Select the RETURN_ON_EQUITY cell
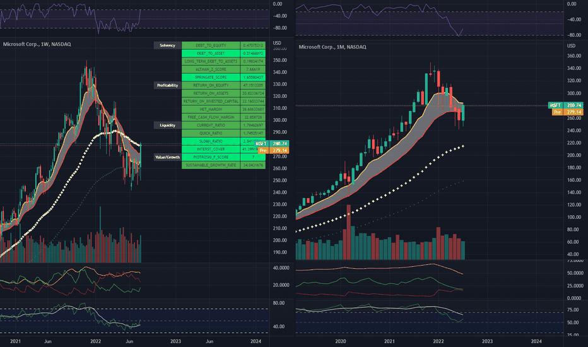Image resolution: width=588 pixels, height=347 pixels. coord(211,86)
